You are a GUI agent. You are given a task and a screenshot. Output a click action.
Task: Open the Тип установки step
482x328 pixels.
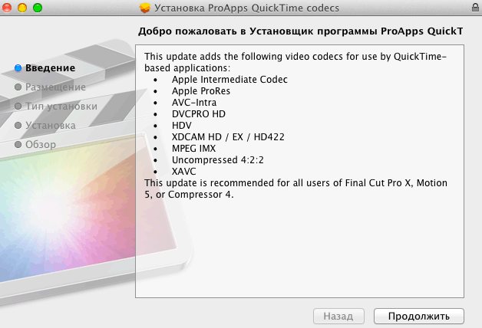coord(61,107)
